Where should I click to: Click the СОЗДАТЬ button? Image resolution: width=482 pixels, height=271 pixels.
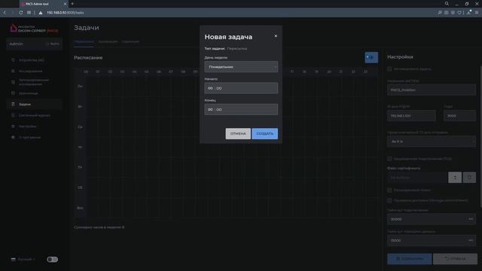(x=264, y=134)
